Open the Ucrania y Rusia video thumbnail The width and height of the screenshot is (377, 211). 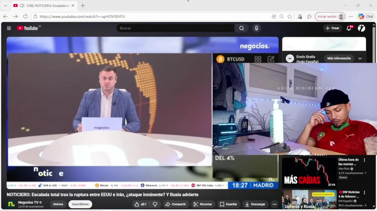[x=309, y=200]
